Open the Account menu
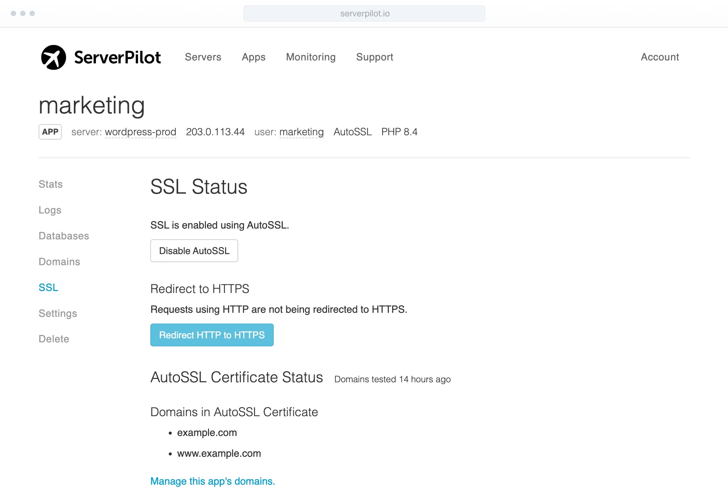The image size is (728, 490). (660, 57)
